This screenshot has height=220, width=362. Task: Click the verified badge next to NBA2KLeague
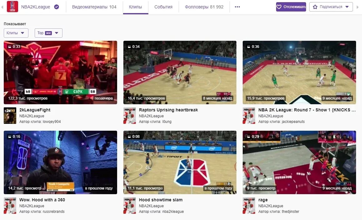click(57, 7)
